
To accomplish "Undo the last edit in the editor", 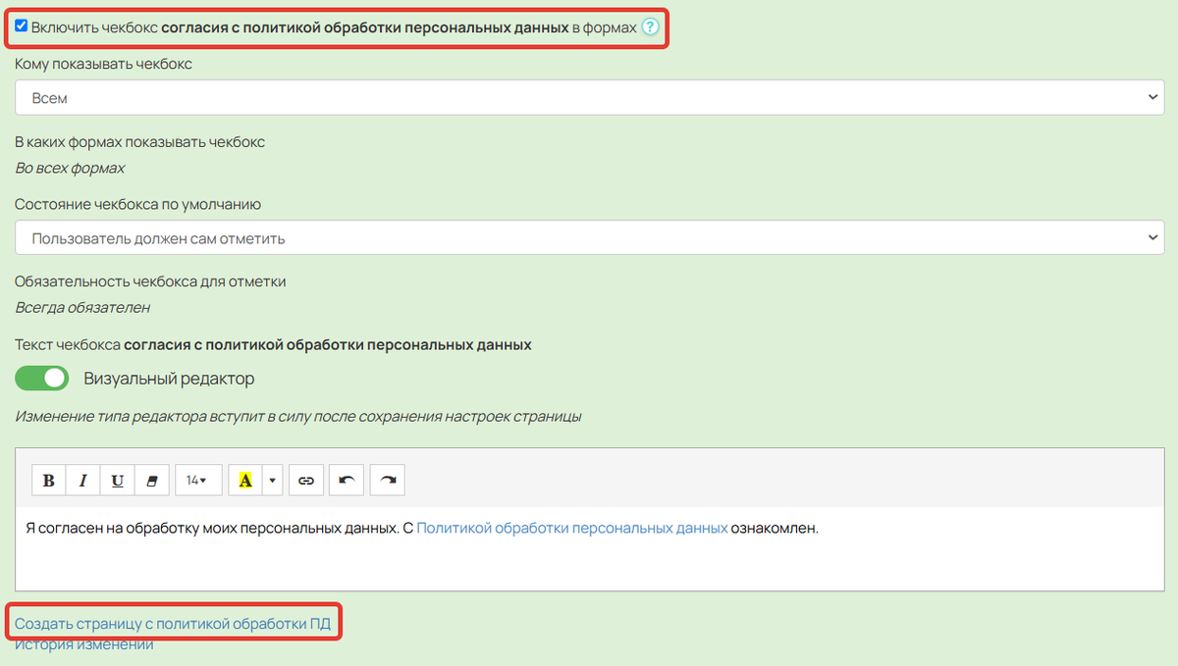I will click(347, 480).
